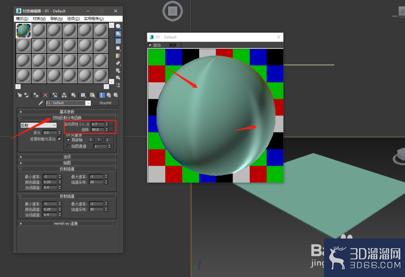
Task: Toggle the 修复较暗光泽边 checkbox
Action: [x=59, y=139]
